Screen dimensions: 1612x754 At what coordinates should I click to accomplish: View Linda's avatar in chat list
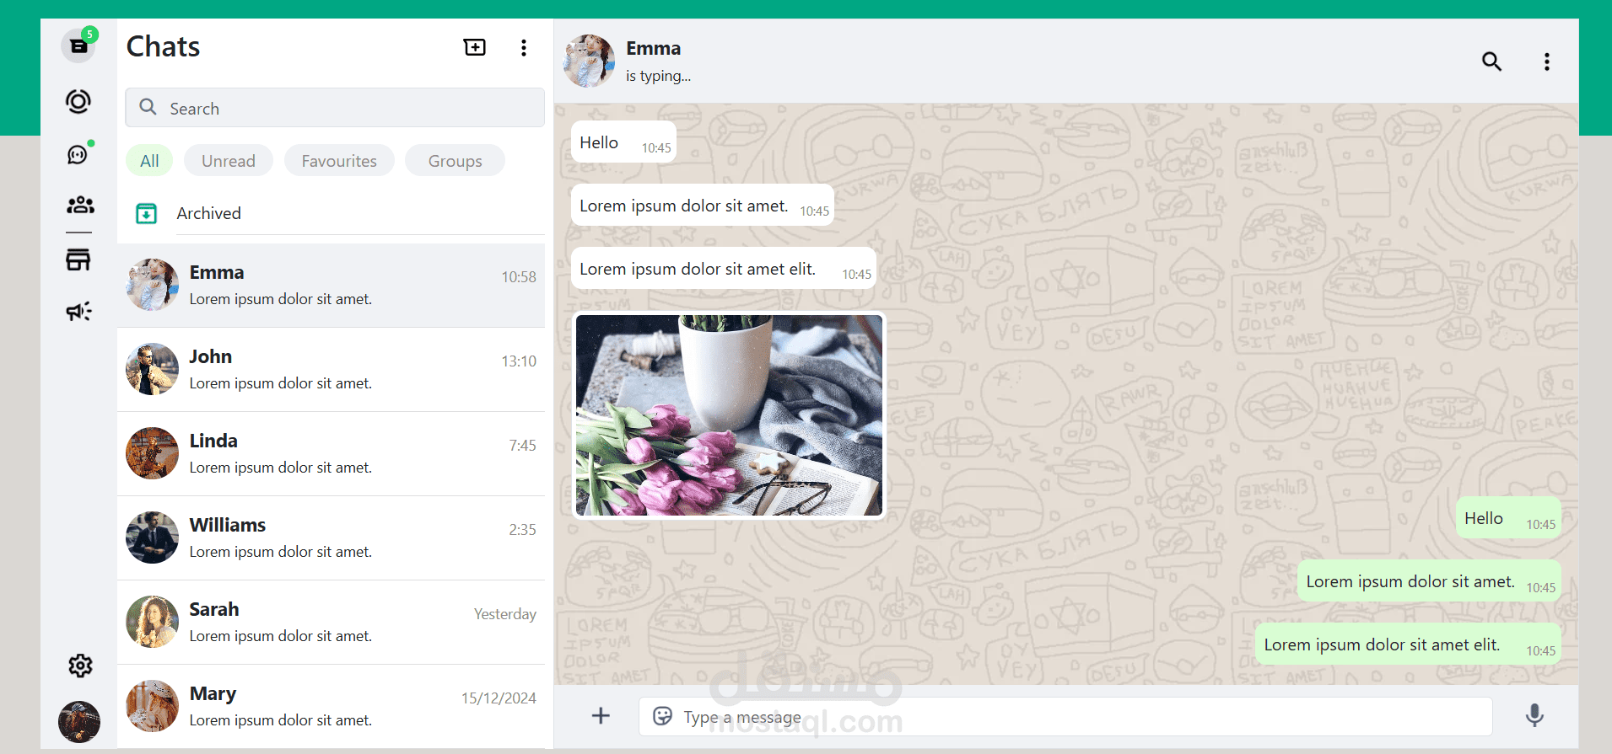tap(152, 453)
